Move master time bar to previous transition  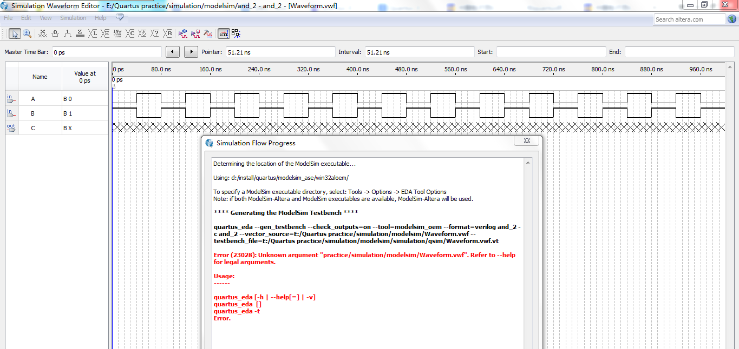[172, 52]
